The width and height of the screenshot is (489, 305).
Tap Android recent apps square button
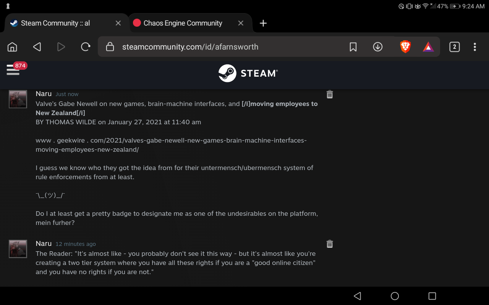pyautogui.click(x=432, y=296)
